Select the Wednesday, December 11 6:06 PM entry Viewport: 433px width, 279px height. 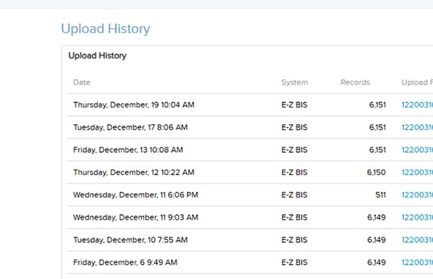[x=136, y=195]
